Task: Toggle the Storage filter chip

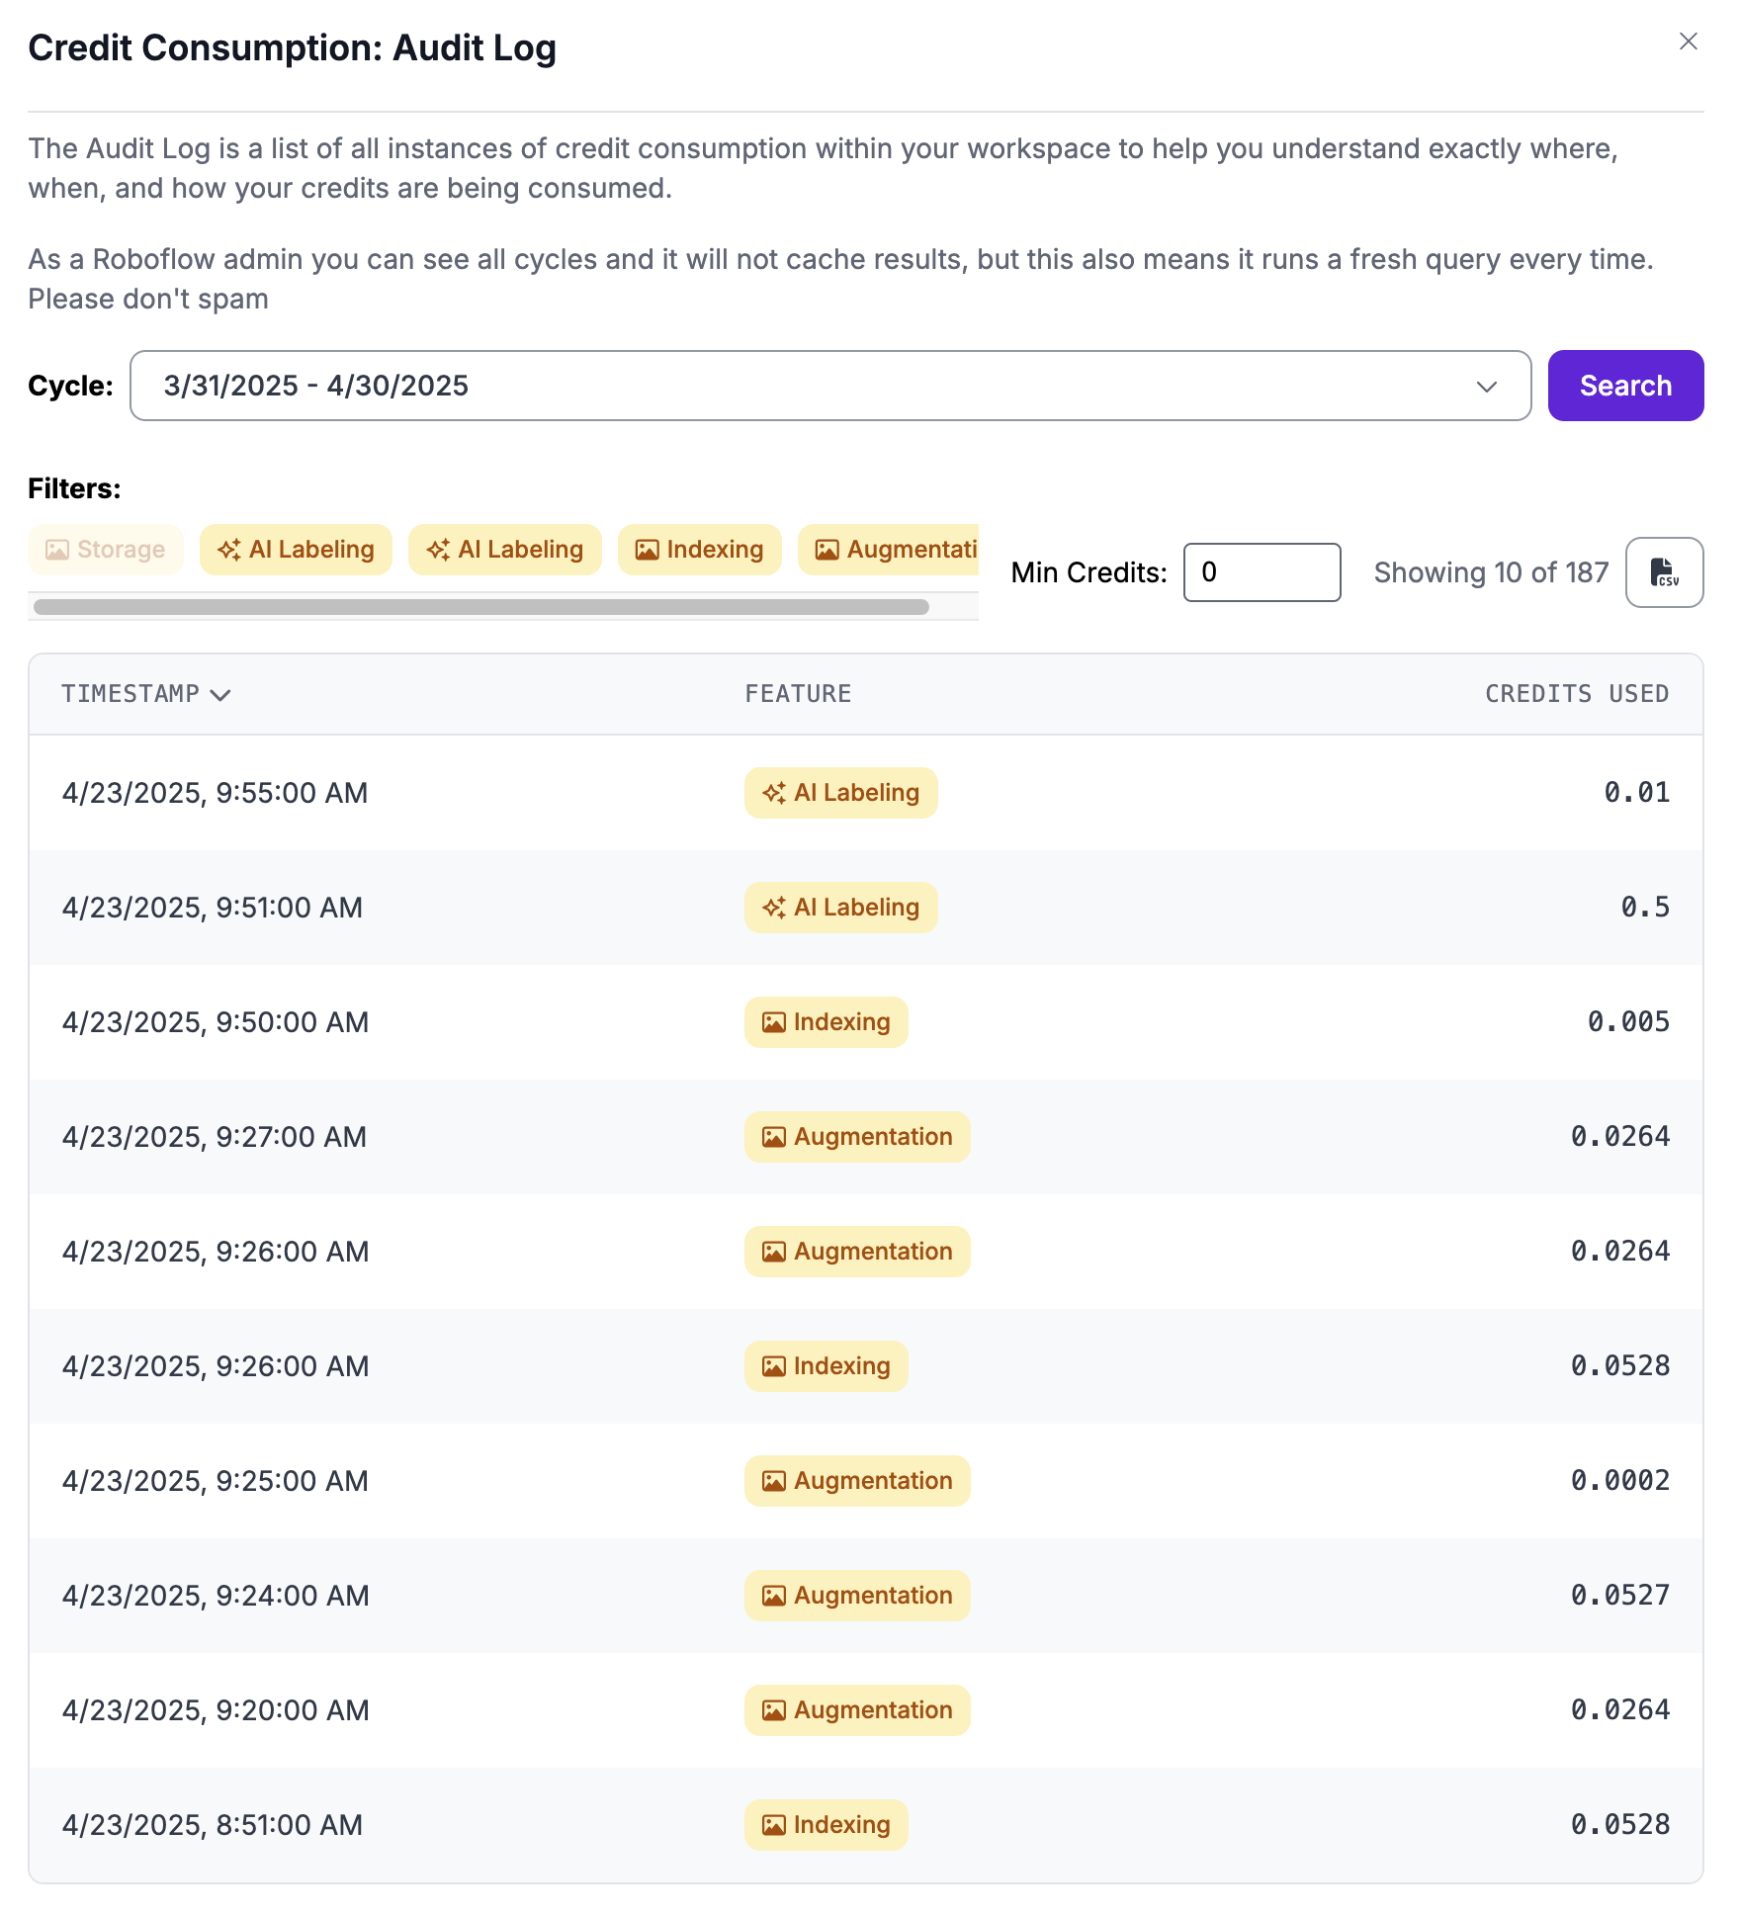Action: (106, 550)
